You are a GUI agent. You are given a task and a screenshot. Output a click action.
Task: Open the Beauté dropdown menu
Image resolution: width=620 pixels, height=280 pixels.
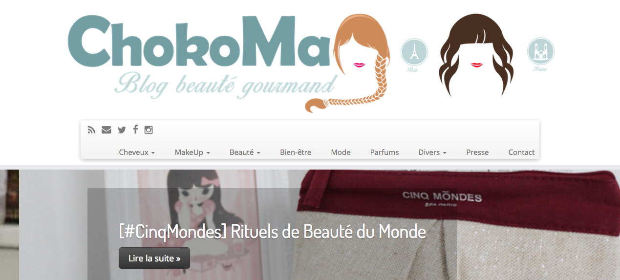245,152
